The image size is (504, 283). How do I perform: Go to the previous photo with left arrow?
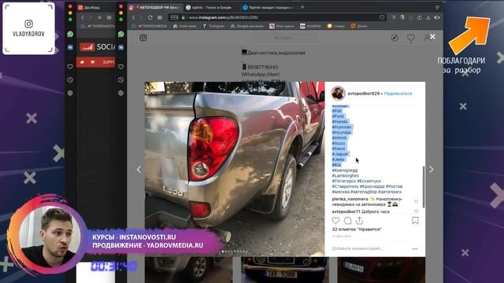click(139, 170)
